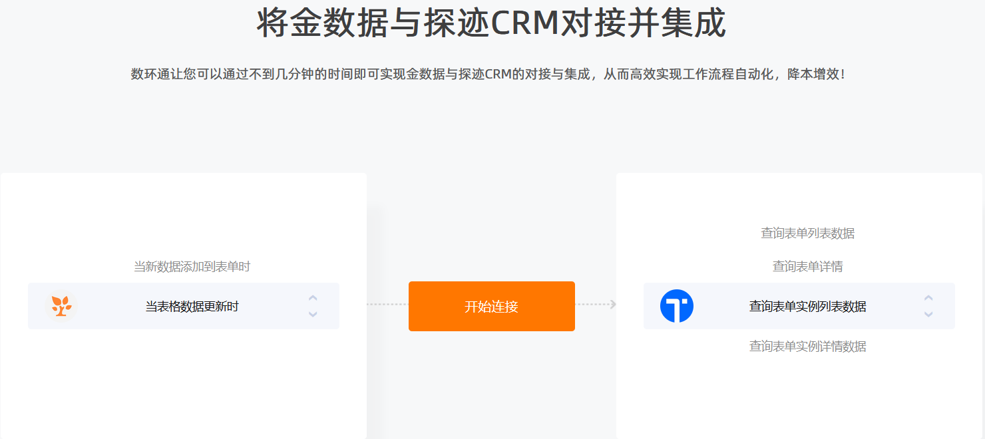
Task: Start the integration with 开始连接 button
Action: coord(492,306)
